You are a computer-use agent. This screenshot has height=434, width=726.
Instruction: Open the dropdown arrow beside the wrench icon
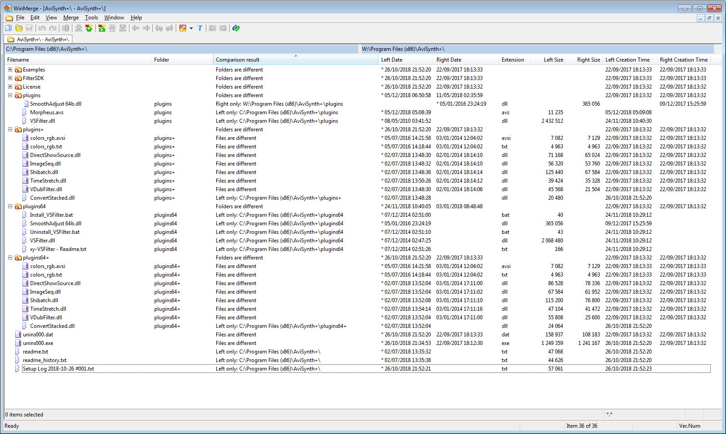click(192, 28)
